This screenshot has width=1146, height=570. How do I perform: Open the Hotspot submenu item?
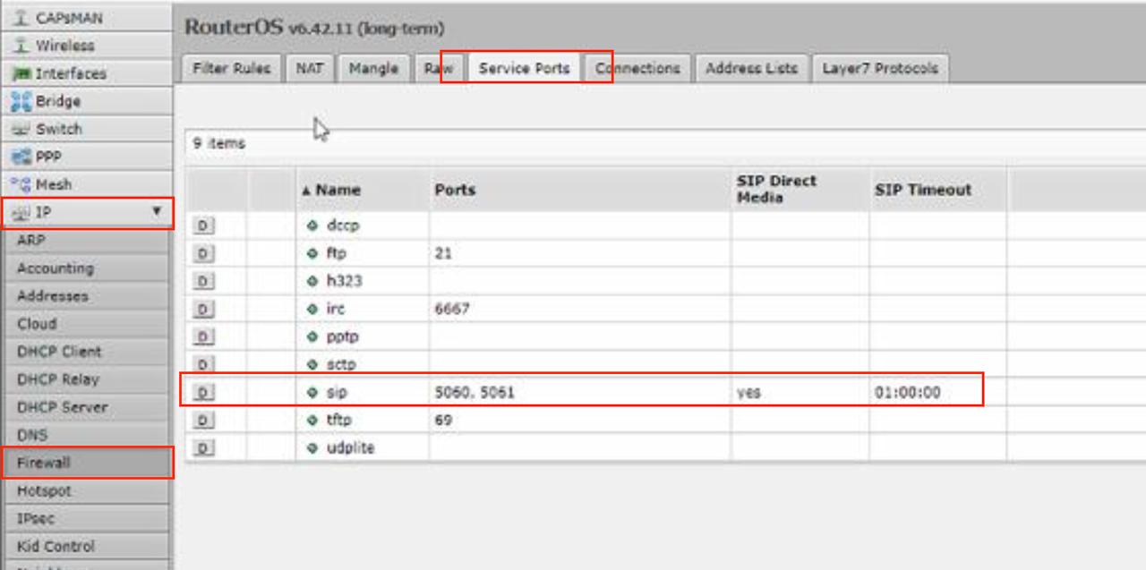tap(44, 490)
